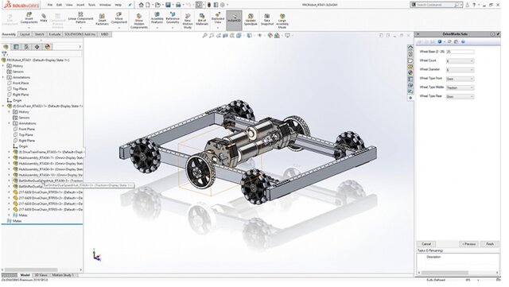Toggle Large Assembly Mode
Image resolution: width=509 pixels, height=287 pixels.
pos(282,21)
